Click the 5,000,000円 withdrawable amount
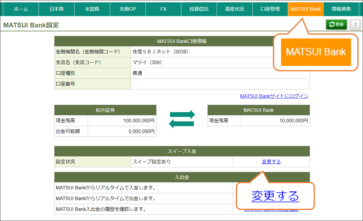Viewport: 363px width, 221px height. [x=142, y=131]
